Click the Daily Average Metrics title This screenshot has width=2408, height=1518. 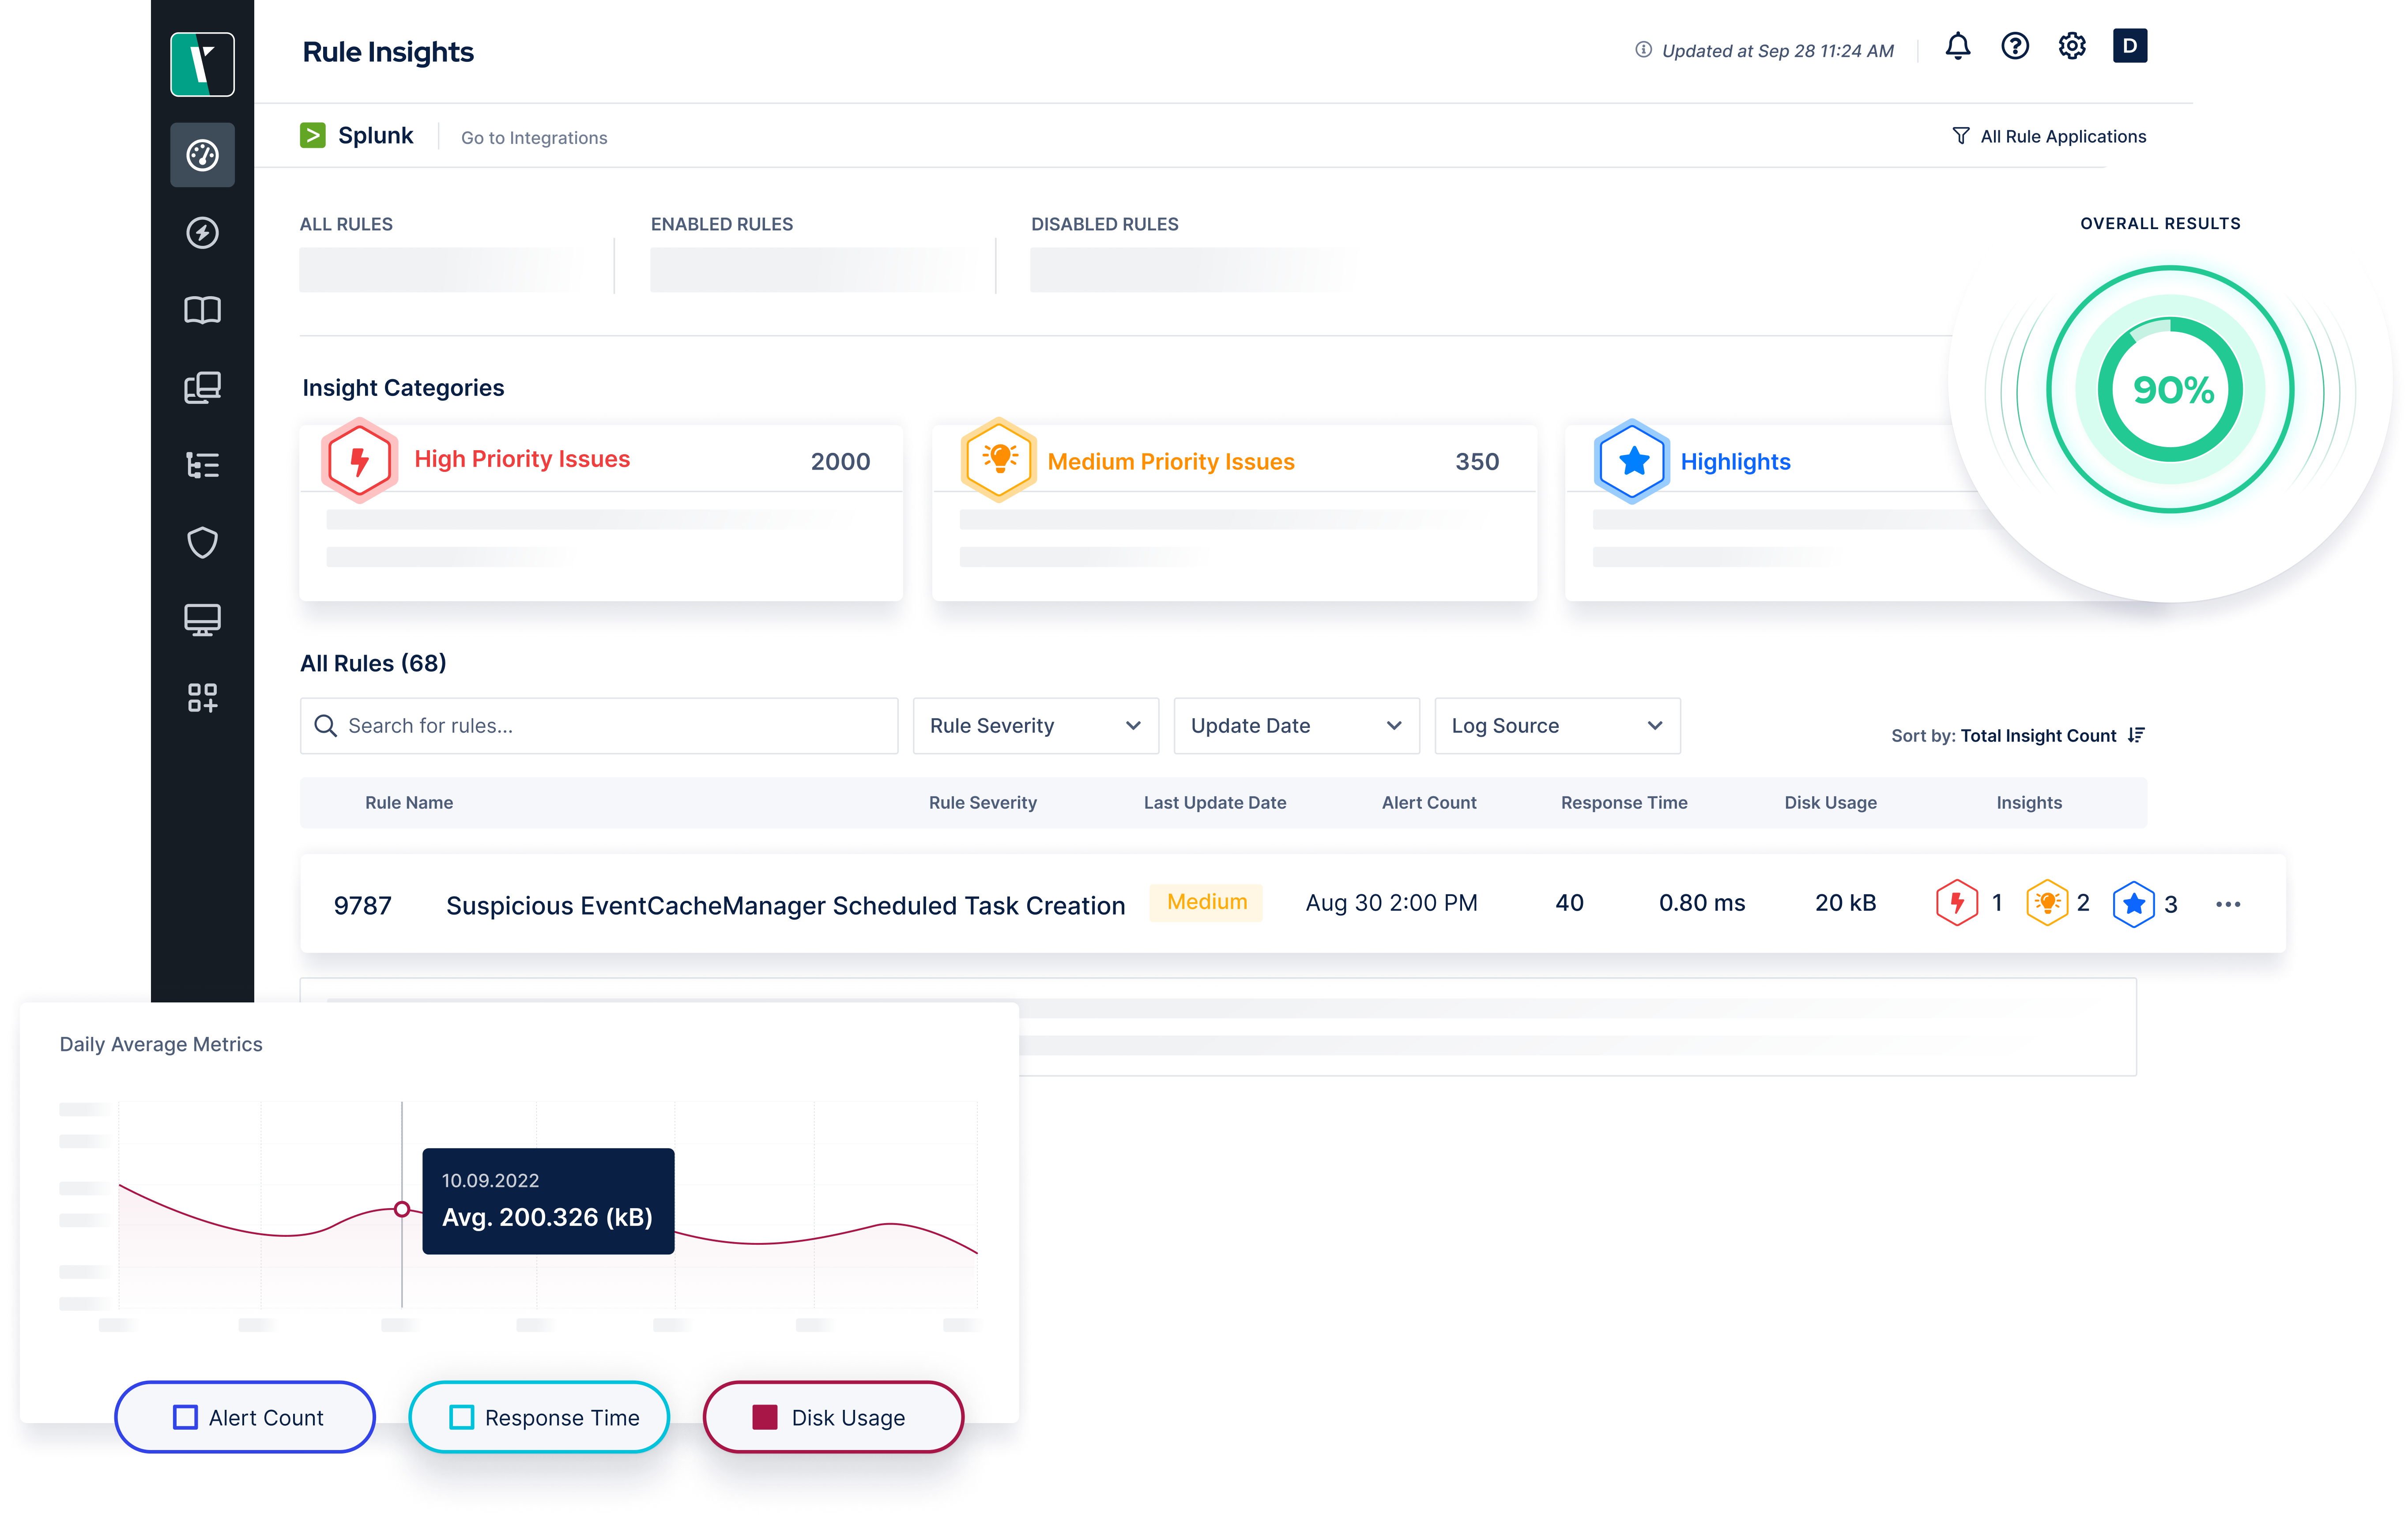[x=161, y=1044]
